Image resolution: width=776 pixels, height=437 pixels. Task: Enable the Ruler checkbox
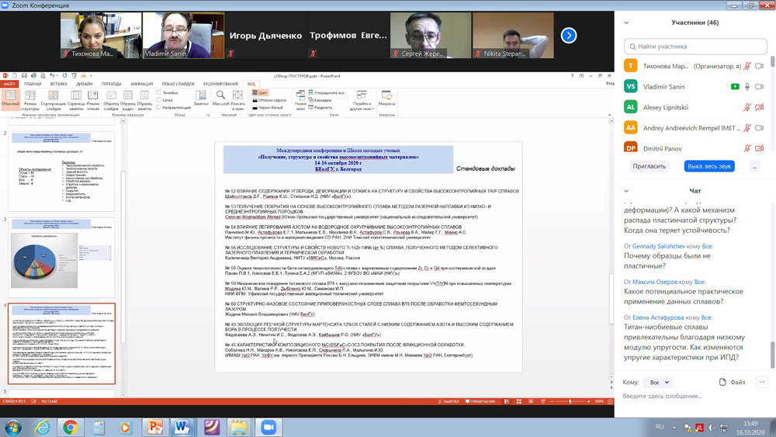159,92
